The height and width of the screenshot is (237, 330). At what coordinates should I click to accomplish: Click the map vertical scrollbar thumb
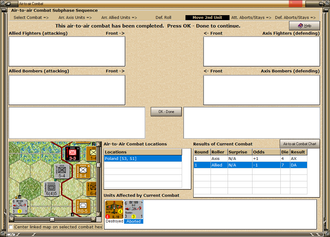[x=98, y=165]
